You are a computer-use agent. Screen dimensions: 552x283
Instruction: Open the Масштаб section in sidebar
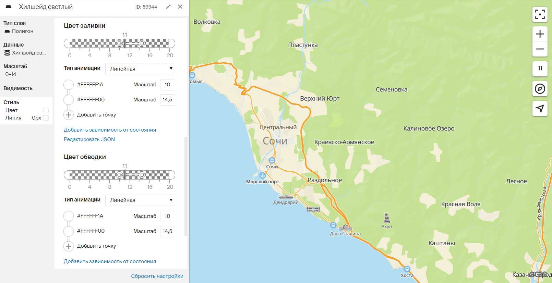point(15,66)
